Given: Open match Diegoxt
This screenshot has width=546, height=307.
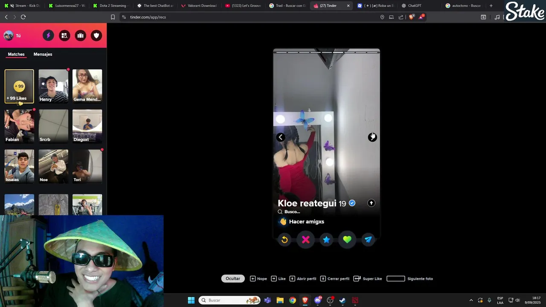Looking at the screenshot, I should click(87, 126).
